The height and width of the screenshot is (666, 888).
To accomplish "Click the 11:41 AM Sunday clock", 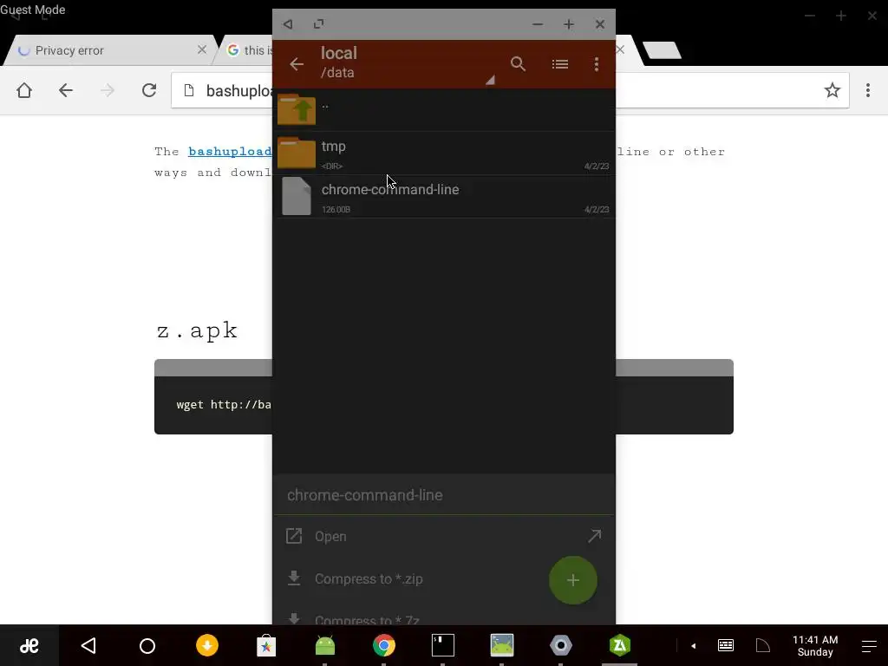I will click(x=815, y=645).
